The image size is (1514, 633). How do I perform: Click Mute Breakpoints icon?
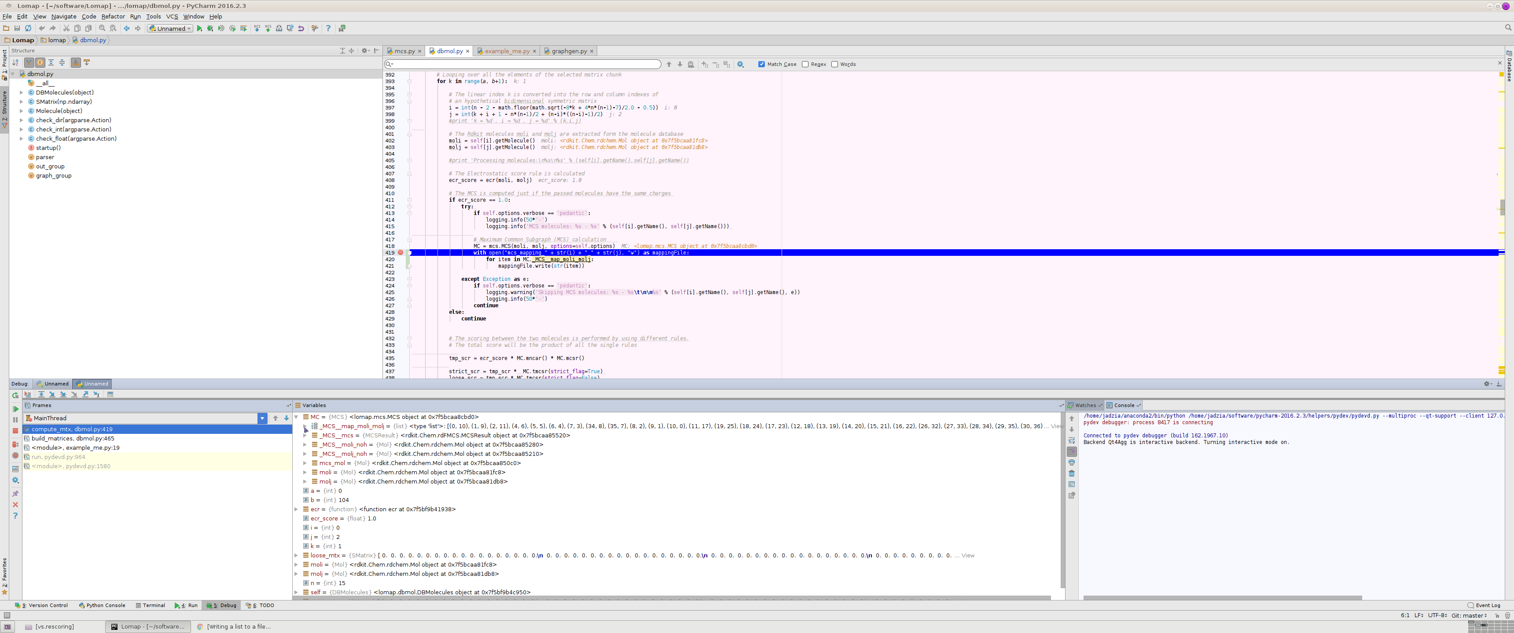[15, 456]
